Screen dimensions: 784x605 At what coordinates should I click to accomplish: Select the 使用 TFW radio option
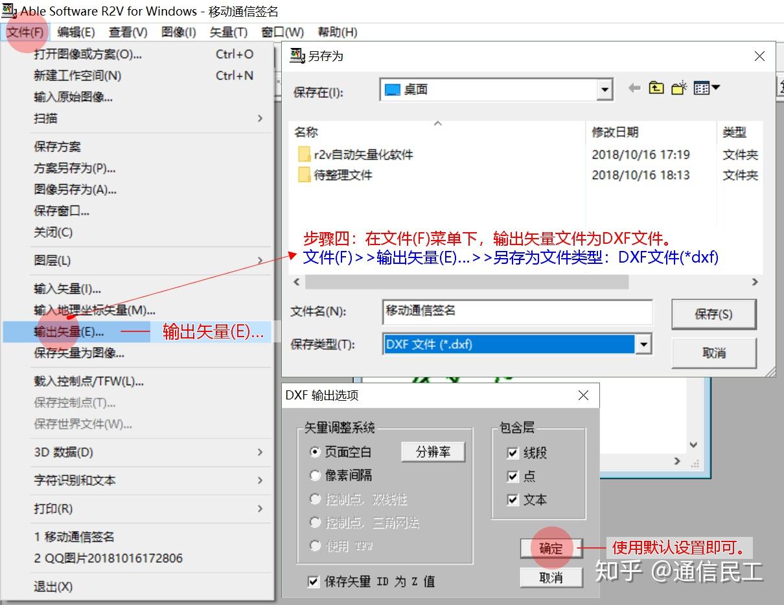coord(316,545)
